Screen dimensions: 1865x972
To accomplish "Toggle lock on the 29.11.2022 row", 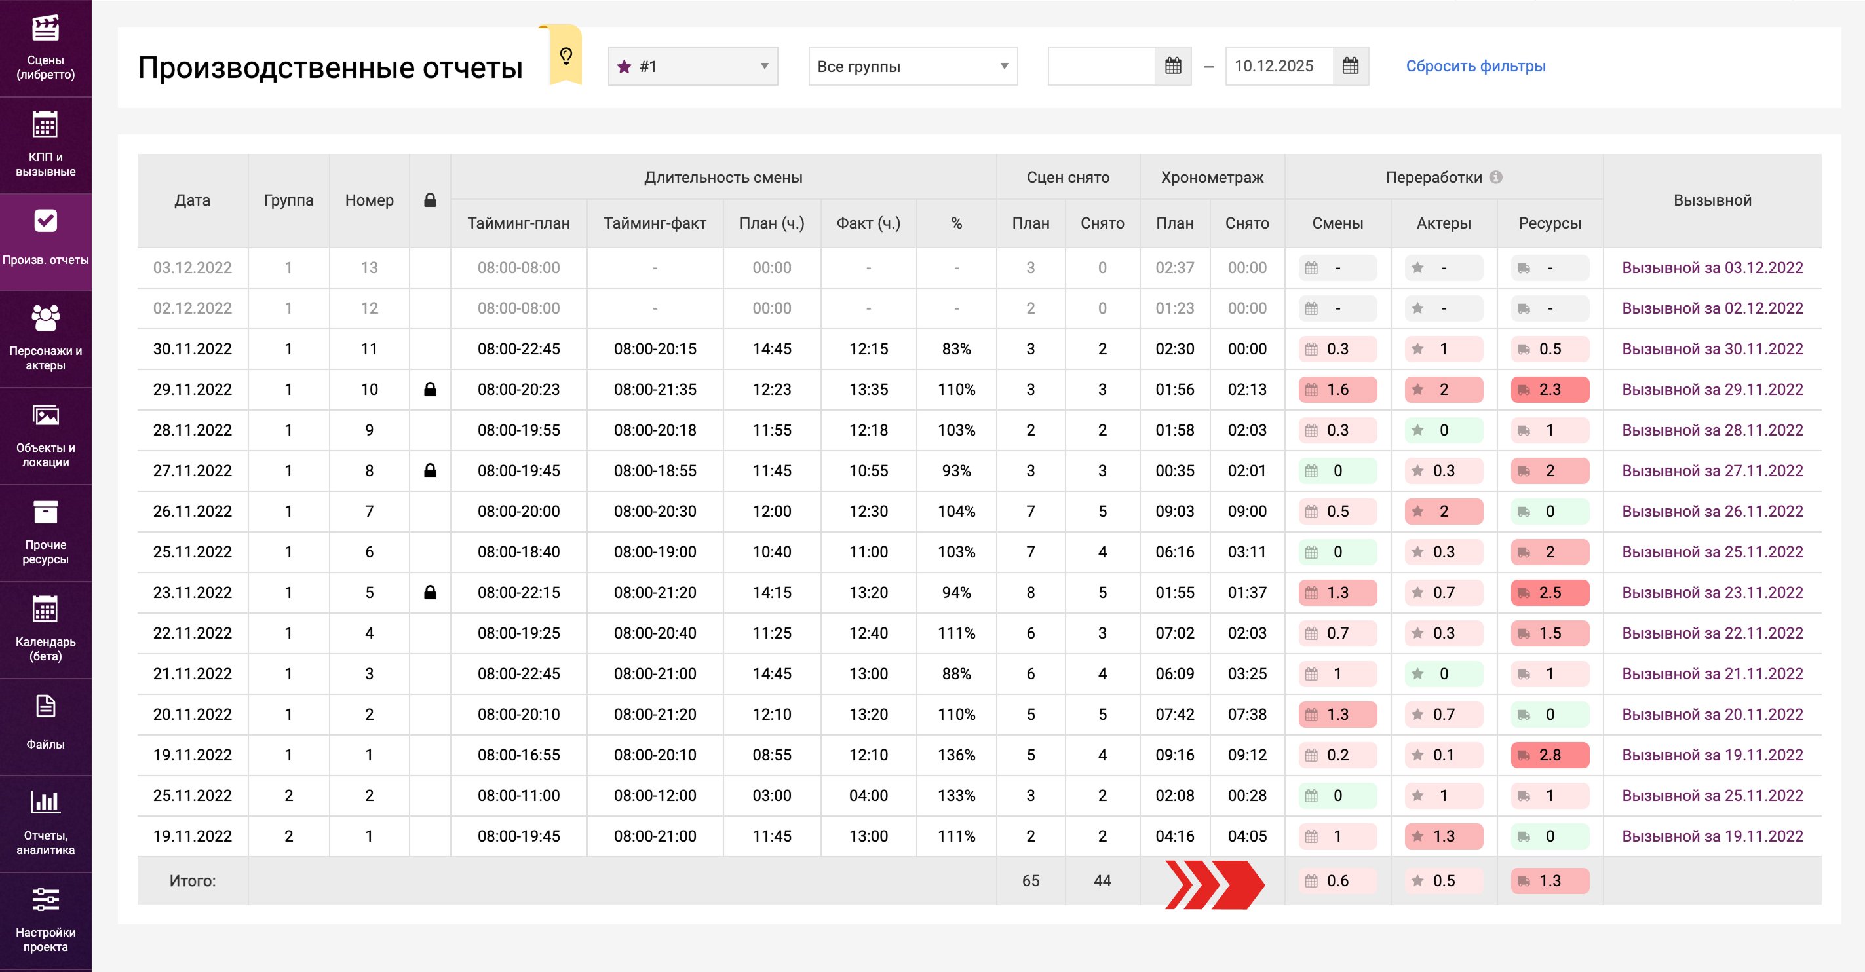I will pyautogui.click(x=430, y=389).
